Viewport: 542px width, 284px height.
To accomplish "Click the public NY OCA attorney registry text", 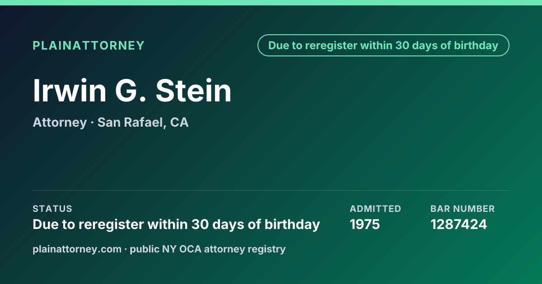I will click(x=208, y=249).
